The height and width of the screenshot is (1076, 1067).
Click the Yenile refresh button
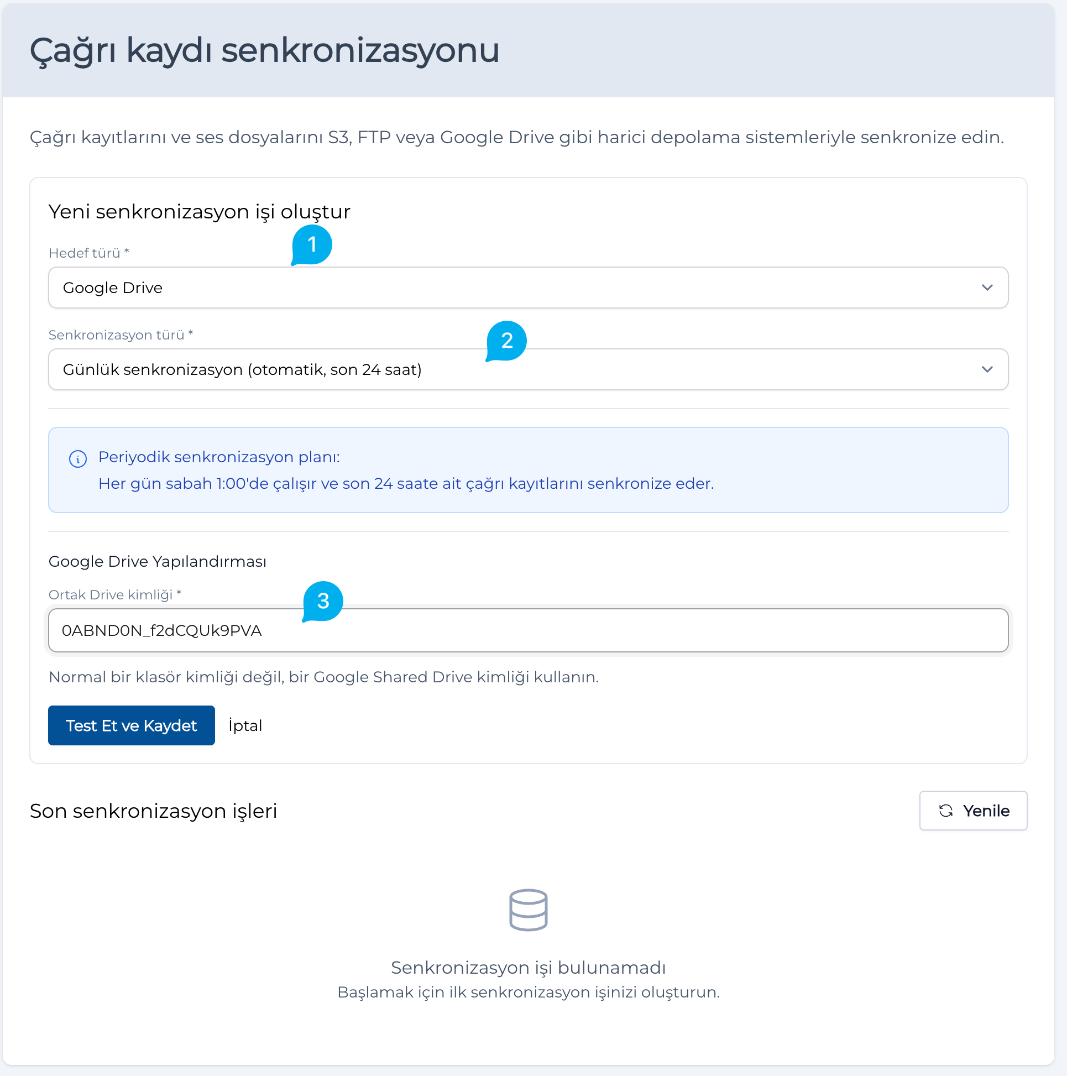pyautogui.click(x=973, y=811)
